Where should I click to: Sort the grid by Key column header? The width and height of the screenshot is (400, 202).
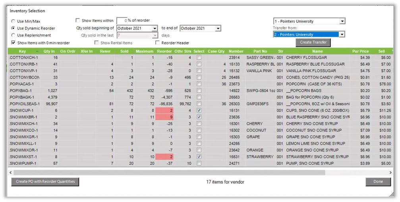pyautogui.click(x=23, y=51)
